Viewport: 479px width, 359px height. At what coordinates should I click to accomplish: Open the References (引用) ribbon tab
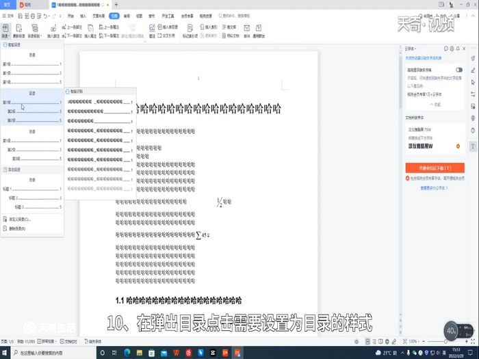pyautogui.click(x=114, y=14)
